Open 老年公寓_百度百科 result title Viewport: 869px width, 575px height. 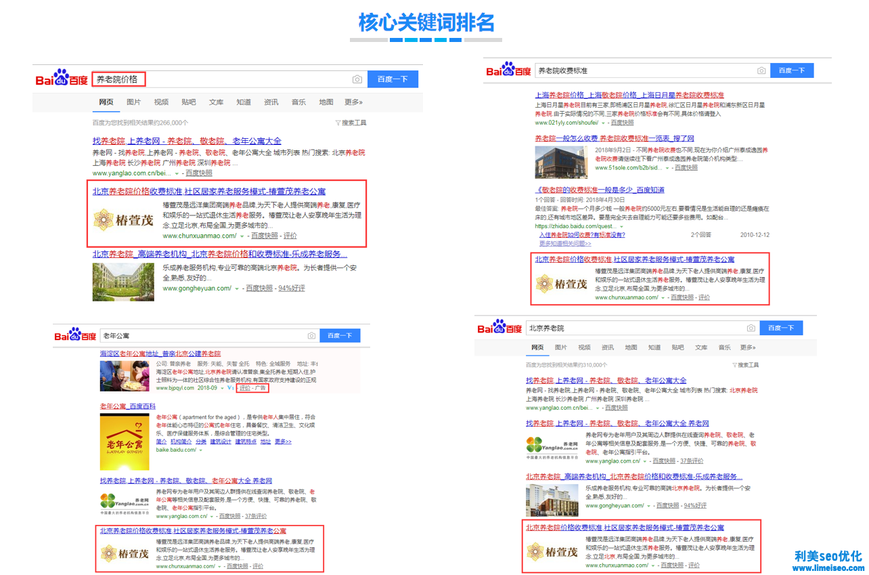[128, 406]
